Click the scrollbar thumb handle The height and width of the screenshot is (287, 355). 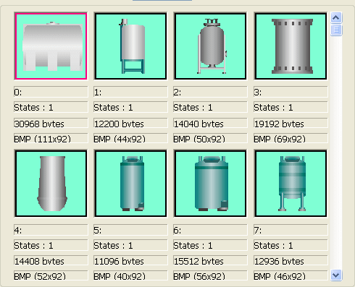point(336,30)
